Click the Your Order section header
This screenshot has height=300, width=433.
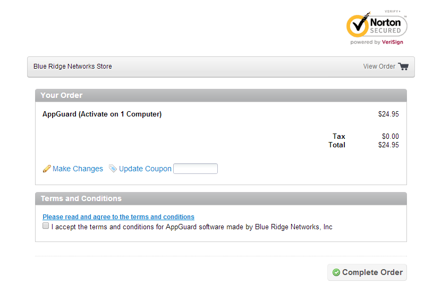(221, 95)
